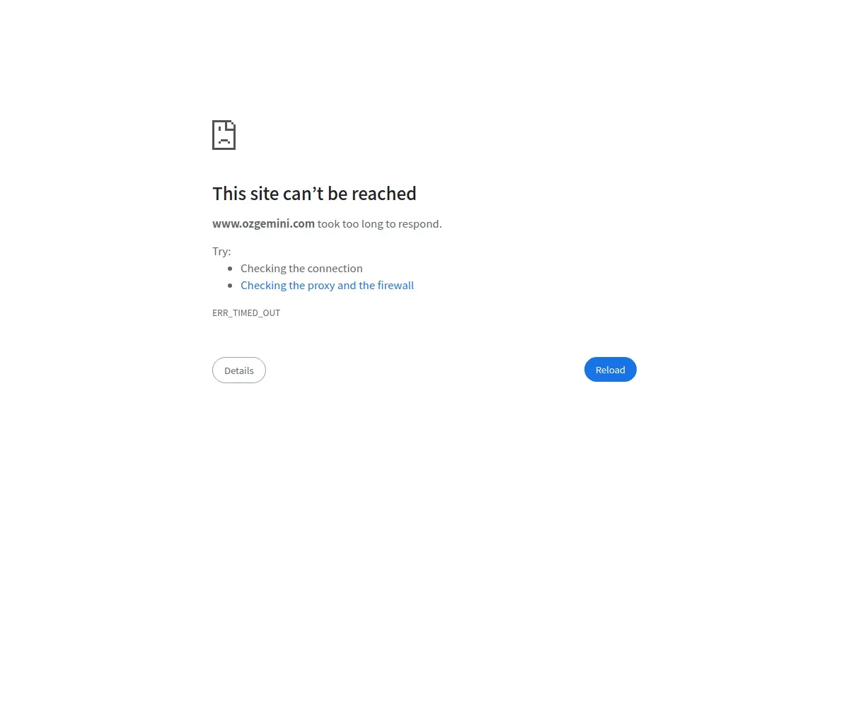
Task: Select the bold www.ozgemini.com domain text
Action: 263,223
